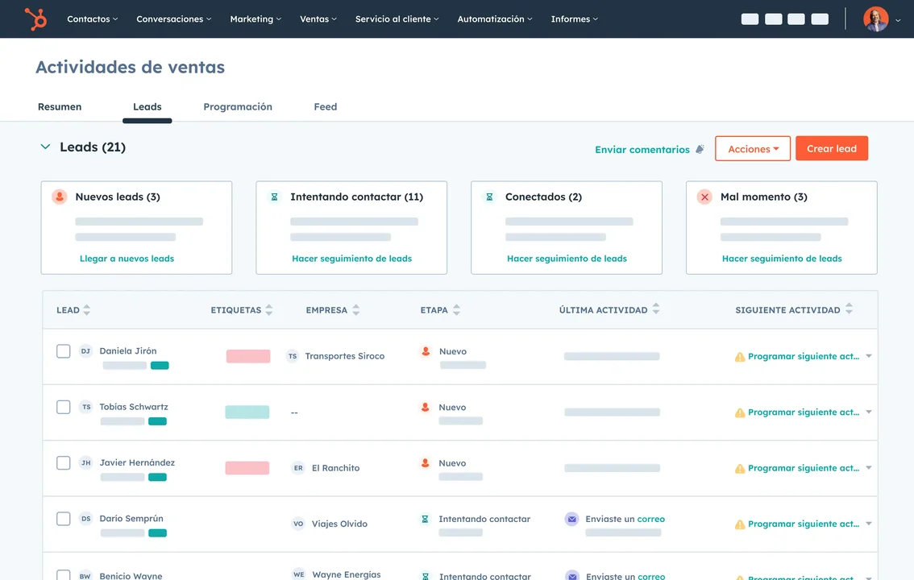Click the hourglass icon on Intentando contactar card
The image size is (914, 580).
tap(274, 197)
